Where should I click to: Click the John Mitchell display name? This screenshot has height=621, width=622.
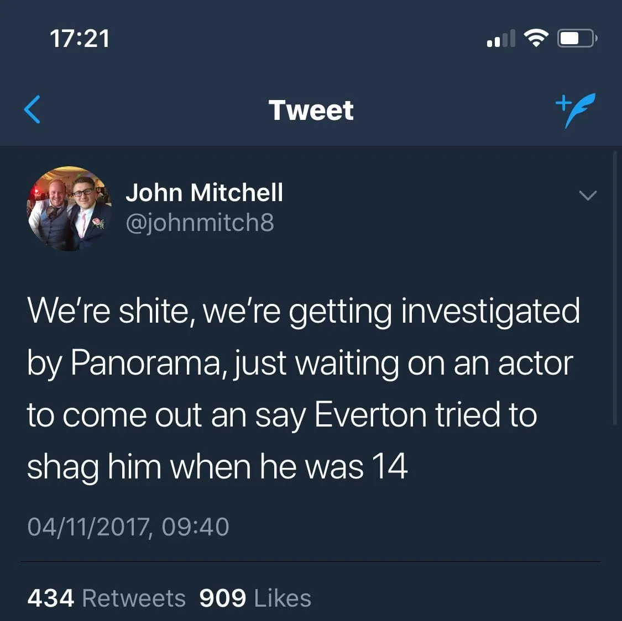pyautogui.click(x=204, y=193)
